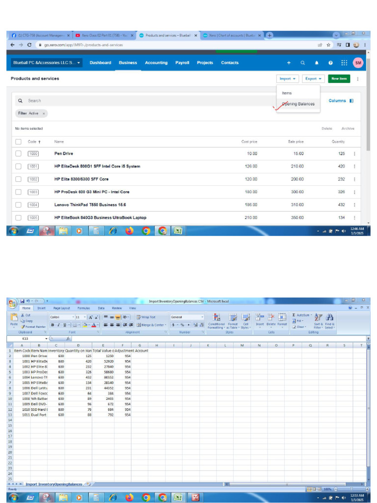Image resolution: width=377 pixels, height=503 pixels.
Task: Click Sort & Filter in Editing group
Action: click(x=318, y=321)
